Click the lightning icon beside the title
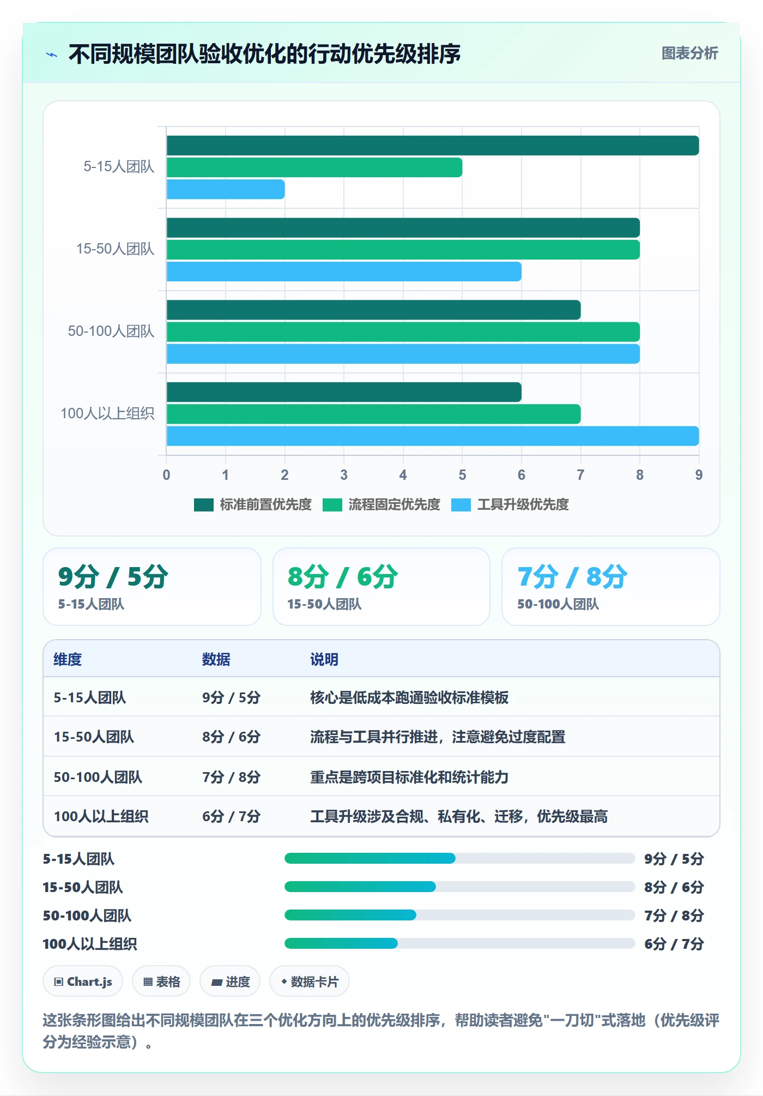Screen dimensions: 763x1096 pyautogui.click(x=52, y=55)
